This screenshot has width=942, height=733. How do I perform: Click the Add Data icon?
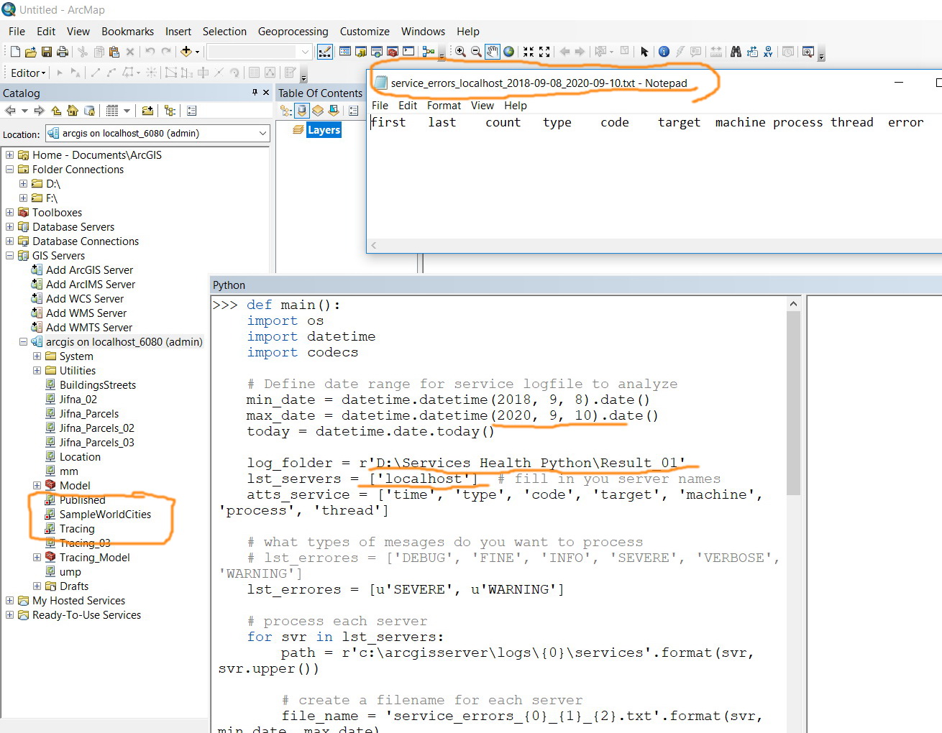tap(186, 52)
